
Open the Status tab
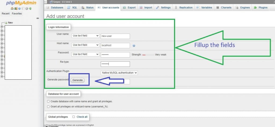[87, 8]
